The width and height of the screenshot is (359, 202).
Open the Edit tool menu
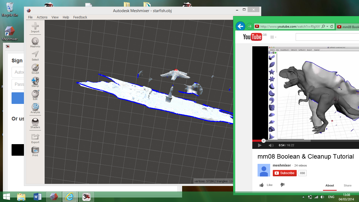[x=35, y=95]
